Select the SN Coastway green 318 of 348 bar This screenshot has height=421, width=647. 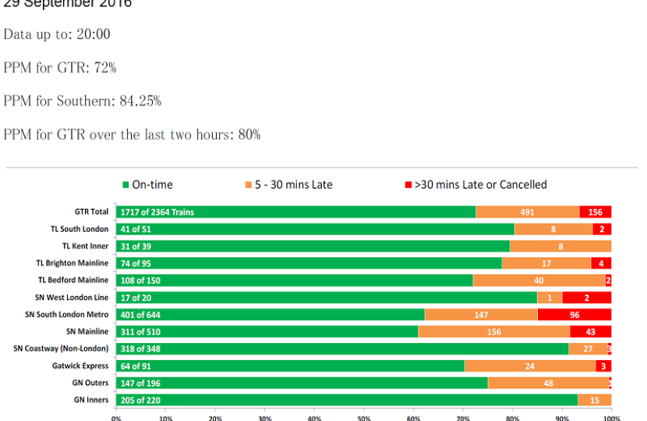click(342, 349)
